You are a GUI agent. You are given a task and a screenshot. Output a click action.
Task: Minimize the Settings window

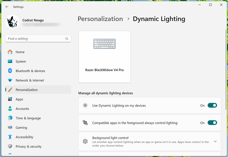click(199, 5)
